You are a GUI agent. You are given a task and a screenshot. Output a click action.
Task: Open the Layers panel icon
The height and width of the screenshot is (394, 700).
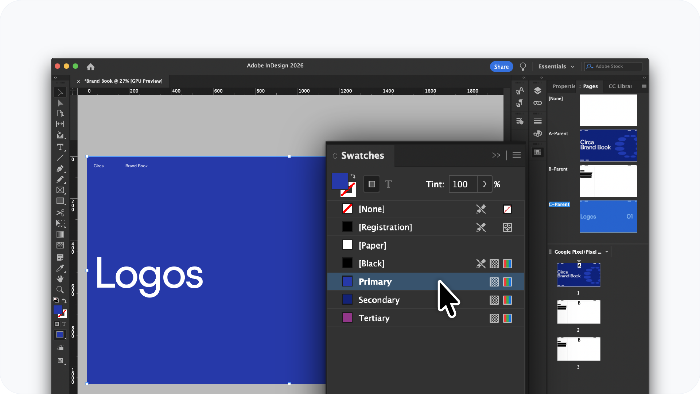[x=537, y=90]
